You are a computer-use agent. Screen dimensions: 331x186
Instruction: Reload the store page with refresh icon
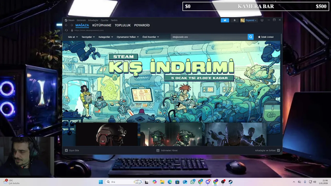click(66, 30)
